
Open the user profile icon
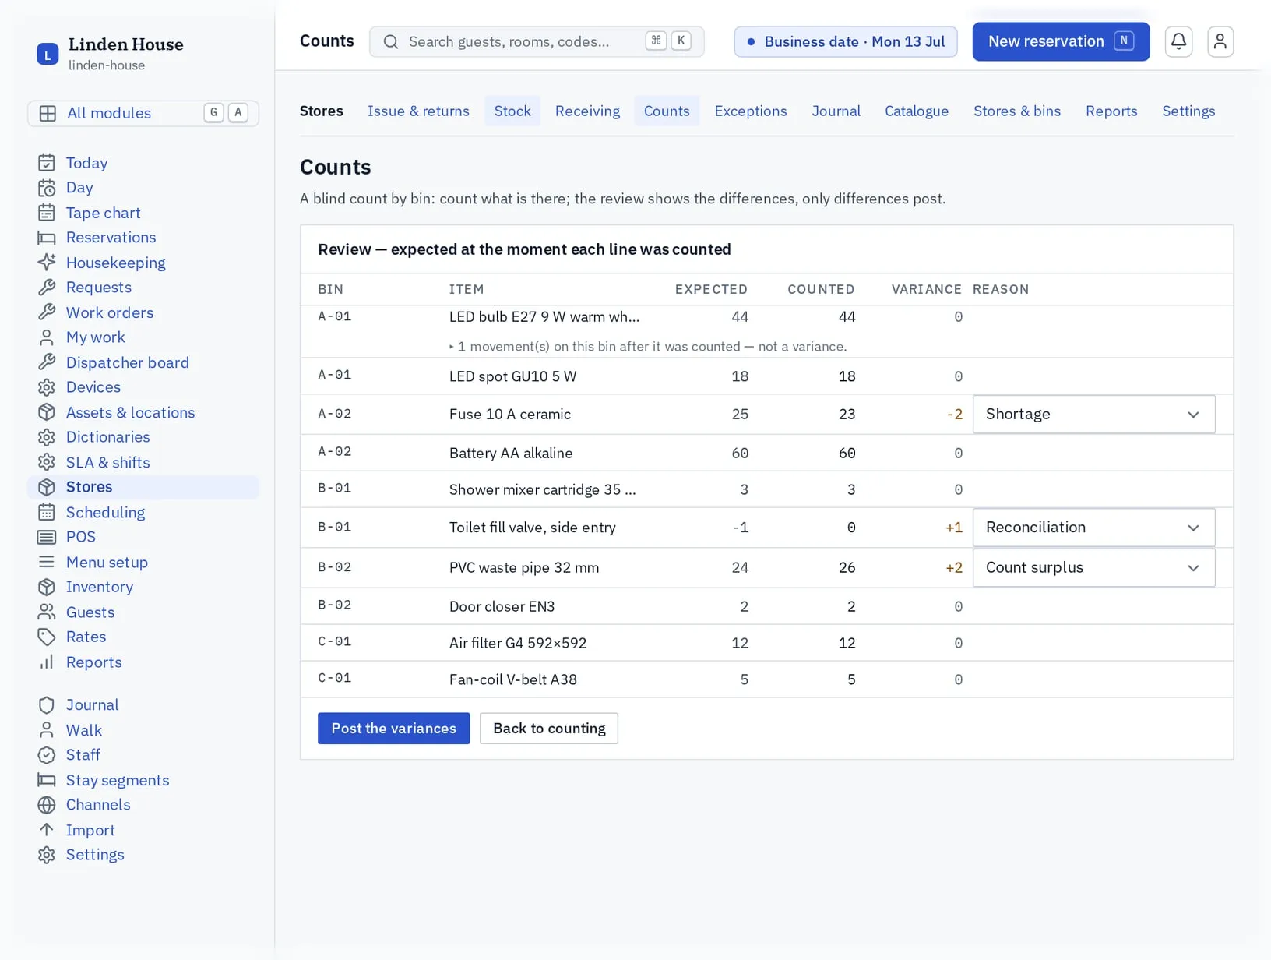coord(1220,41)
